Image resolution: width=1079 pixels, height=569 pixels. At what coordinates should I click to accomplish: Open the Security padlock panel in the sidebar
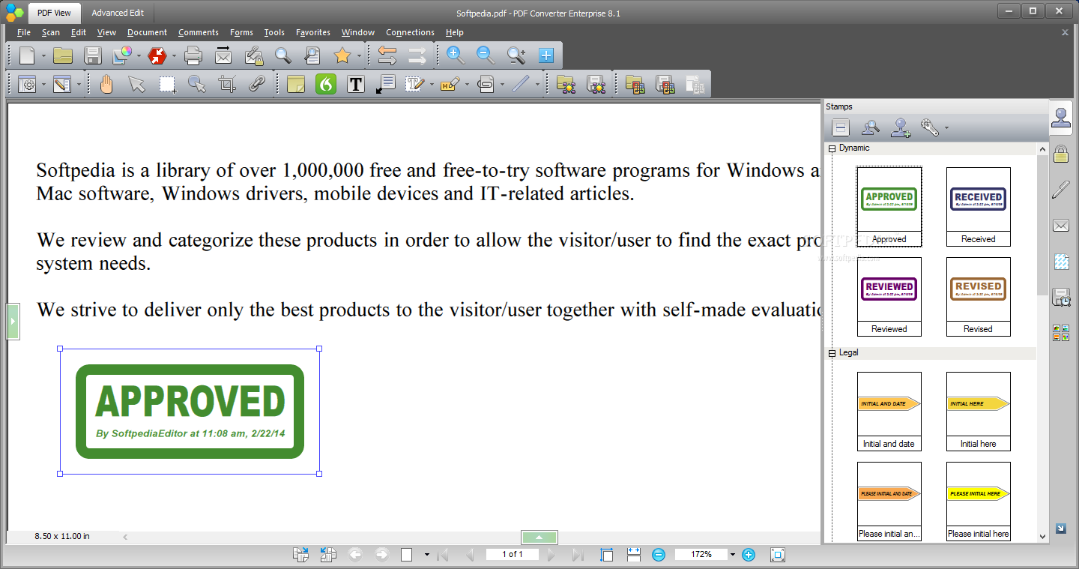[x=1060, y=154]
